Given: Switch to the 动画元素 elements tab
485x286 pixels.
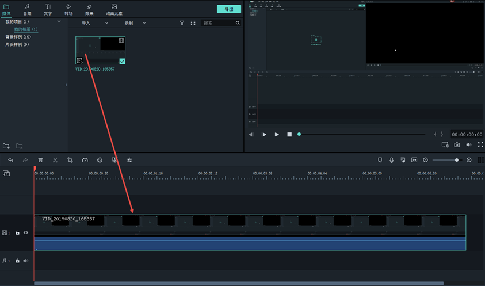Looking at the screenshot, I should coord(114,10).
